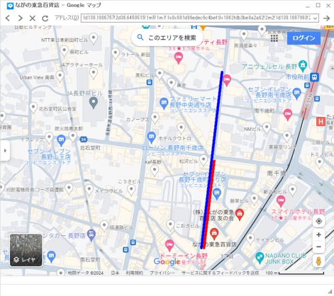Image resolution: width=334 pixels, height=296 pixels.
Task: Click the route 34 road shield
Action: pyautogui.click(x=83, y=140)
